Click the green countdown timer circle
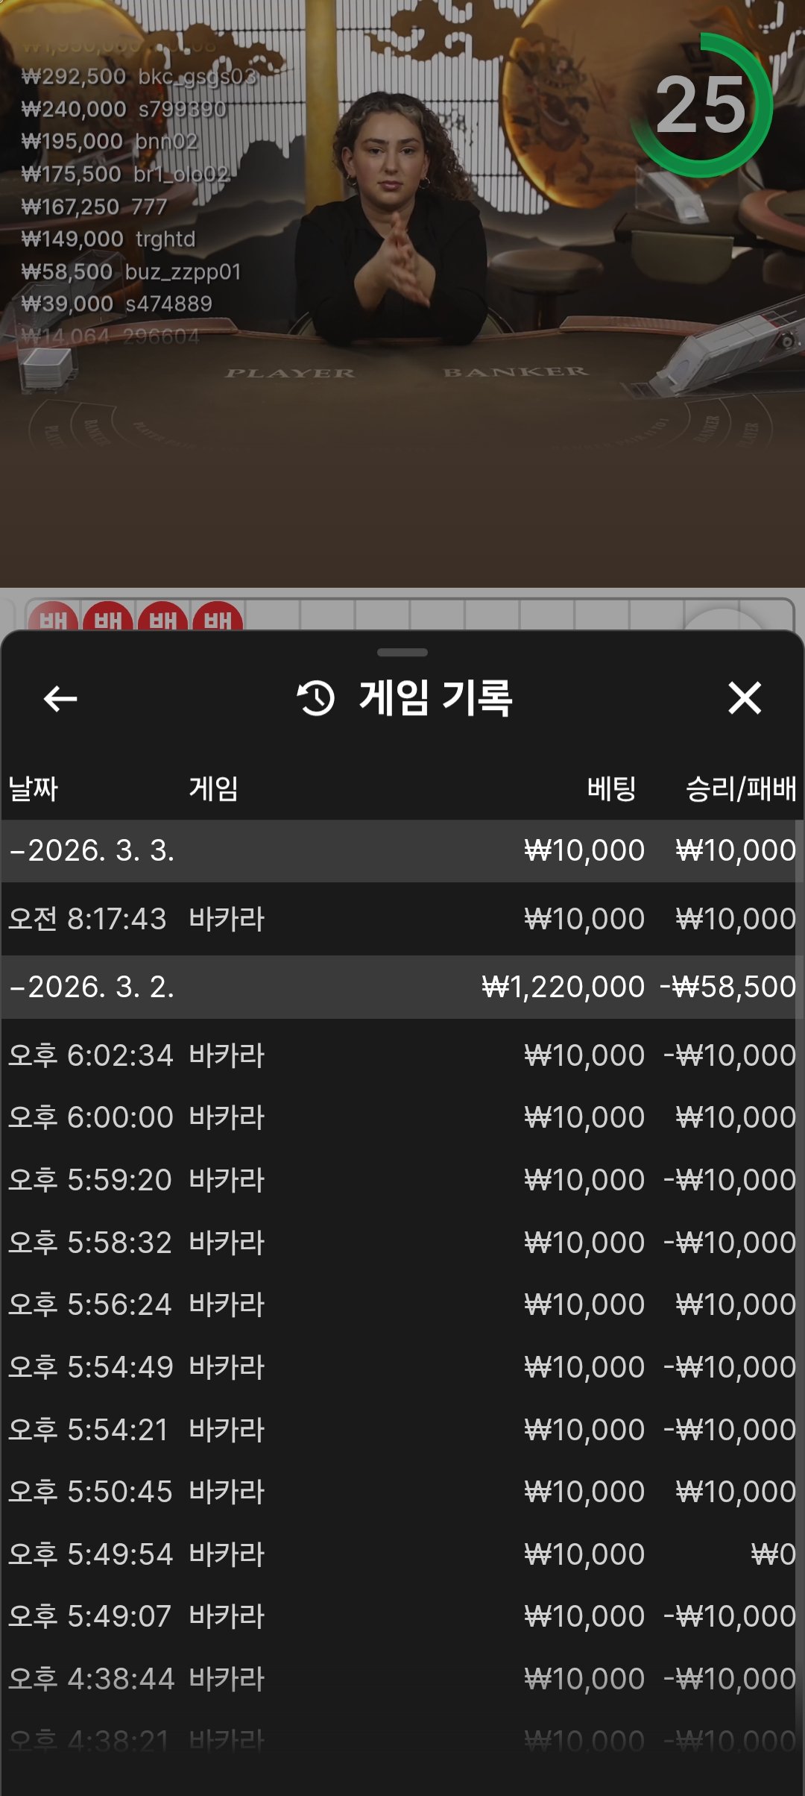Image resolution: width=805 pixels, height=1796 pixels. click(x=701, y=105)
